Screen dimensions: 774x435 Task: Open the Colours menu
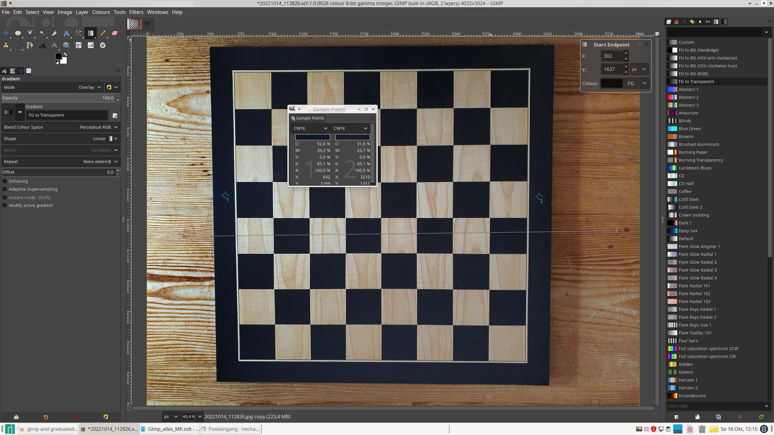click(x=101, y=12)
